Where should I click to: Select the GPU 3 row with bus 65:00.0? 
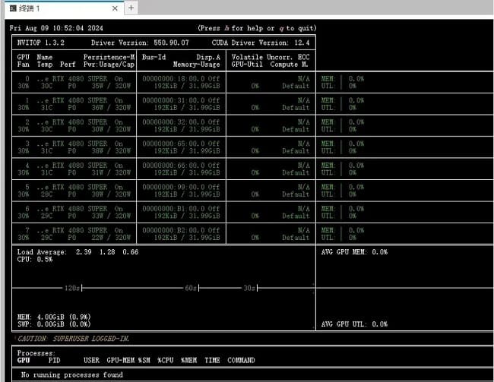tap(163, 147)
